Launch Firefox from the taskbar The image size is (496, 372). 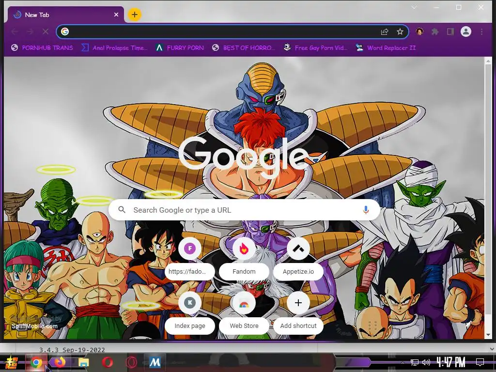(x=60, y=362)
